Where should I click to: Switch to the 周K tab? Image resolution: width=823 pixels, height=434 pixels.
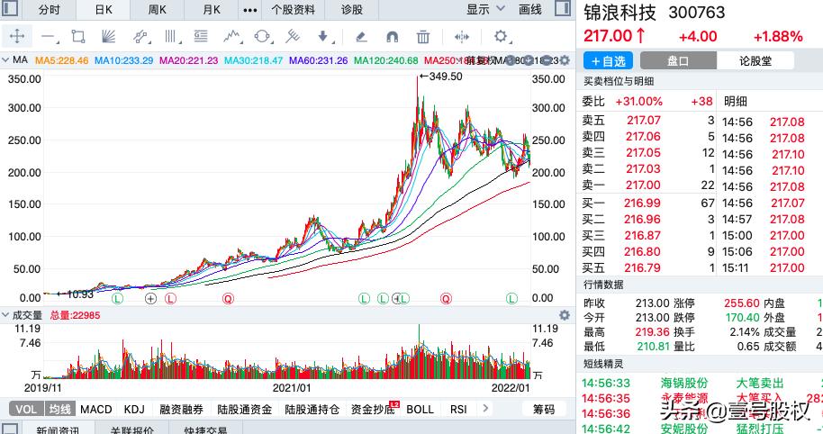(157, 9)
